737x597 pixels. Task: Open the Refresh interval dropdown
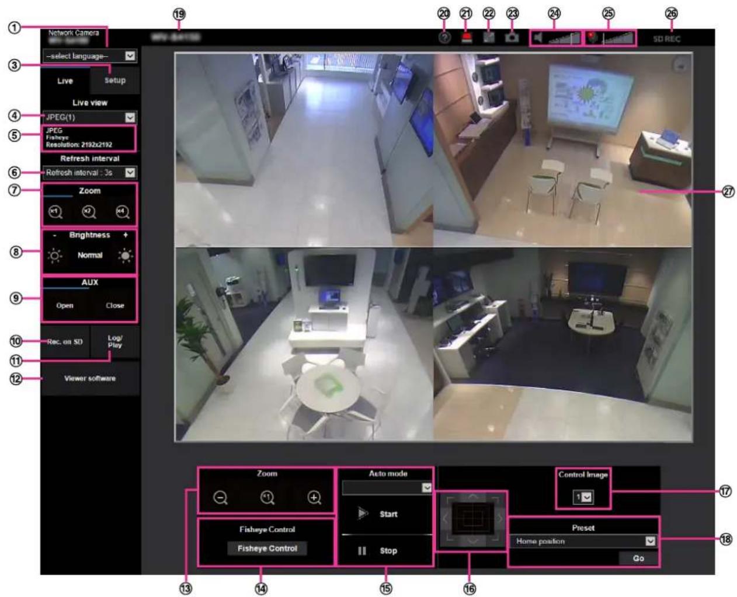[90, 173]
